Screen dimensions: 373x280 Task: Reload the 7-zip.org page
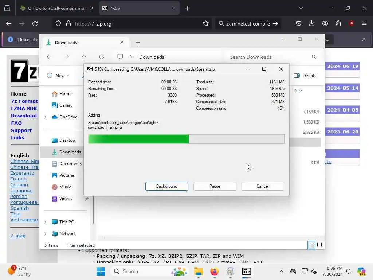click(35, 24)
